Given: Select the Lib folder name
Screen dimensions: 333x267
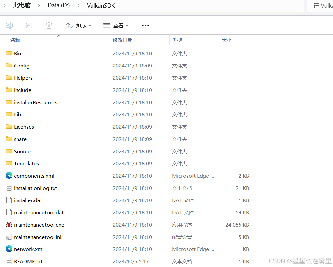Looking at the screenshot, I should [x=18, y=115].
